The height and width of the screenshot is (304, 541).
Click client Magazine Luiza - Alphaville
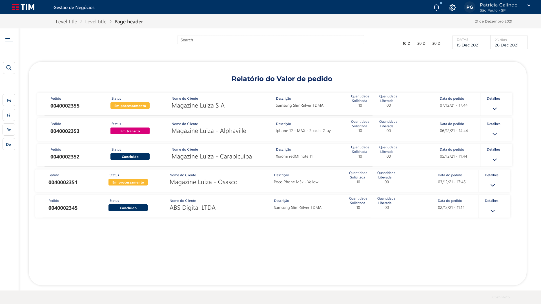(x=209, y=131)
